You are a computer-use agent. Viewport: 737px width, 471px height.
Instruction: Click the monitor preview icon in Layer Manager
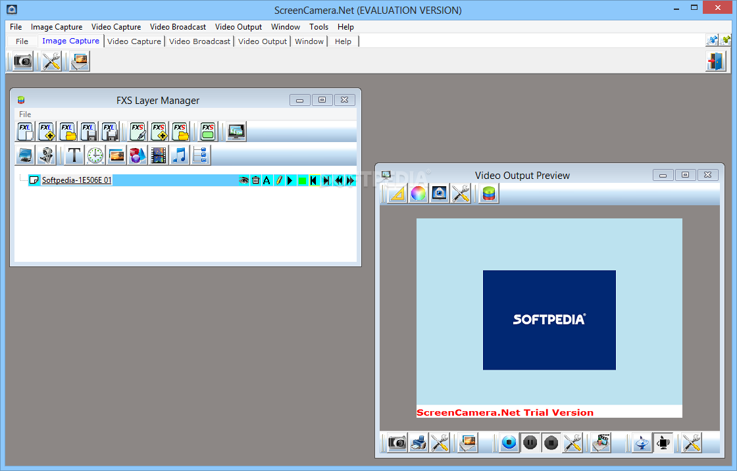236,132
